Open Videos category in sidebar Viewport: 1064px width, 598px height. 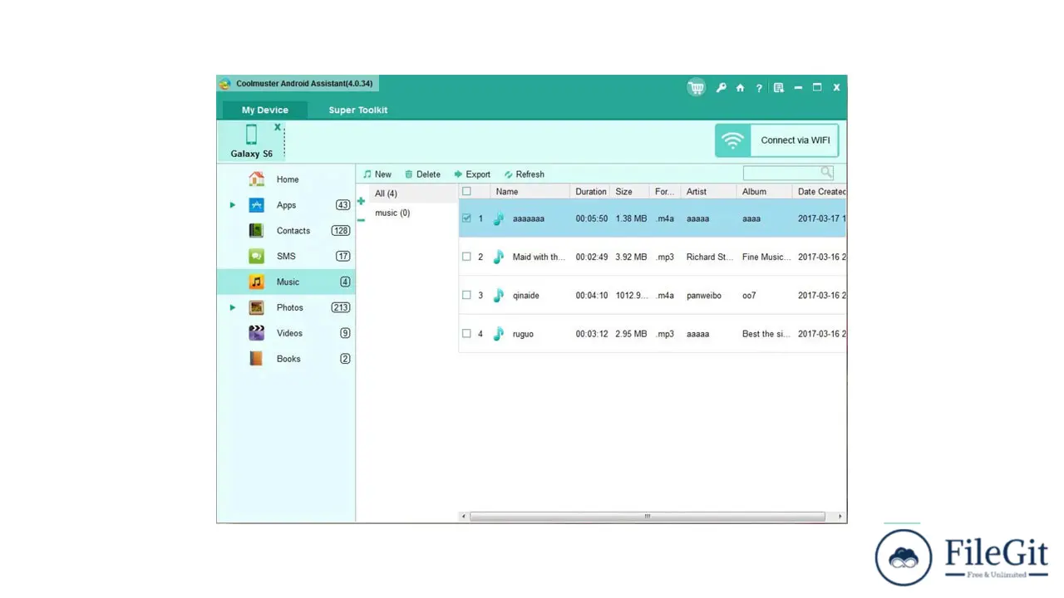click(x=286, y=333)
